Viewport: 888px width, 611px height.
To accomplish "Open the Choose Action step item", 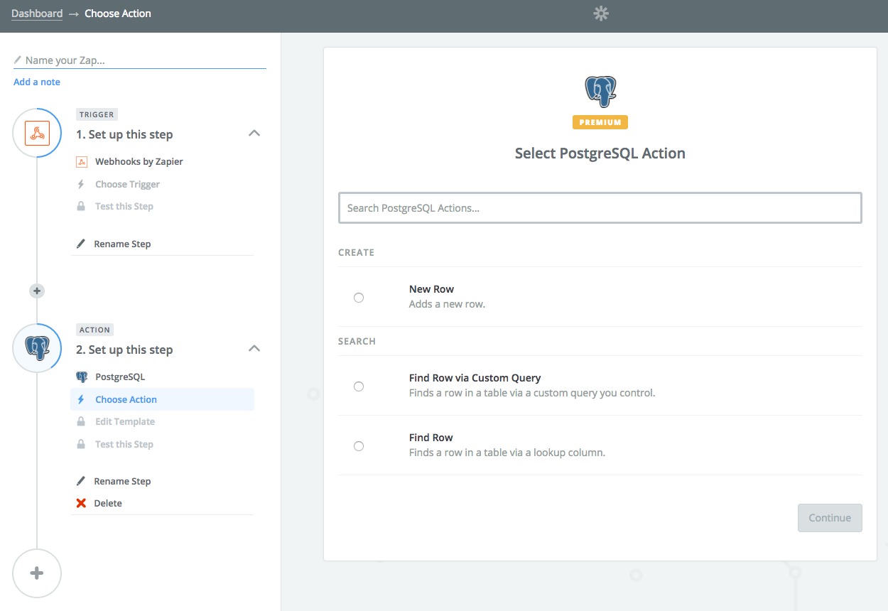I will (163, 399).
